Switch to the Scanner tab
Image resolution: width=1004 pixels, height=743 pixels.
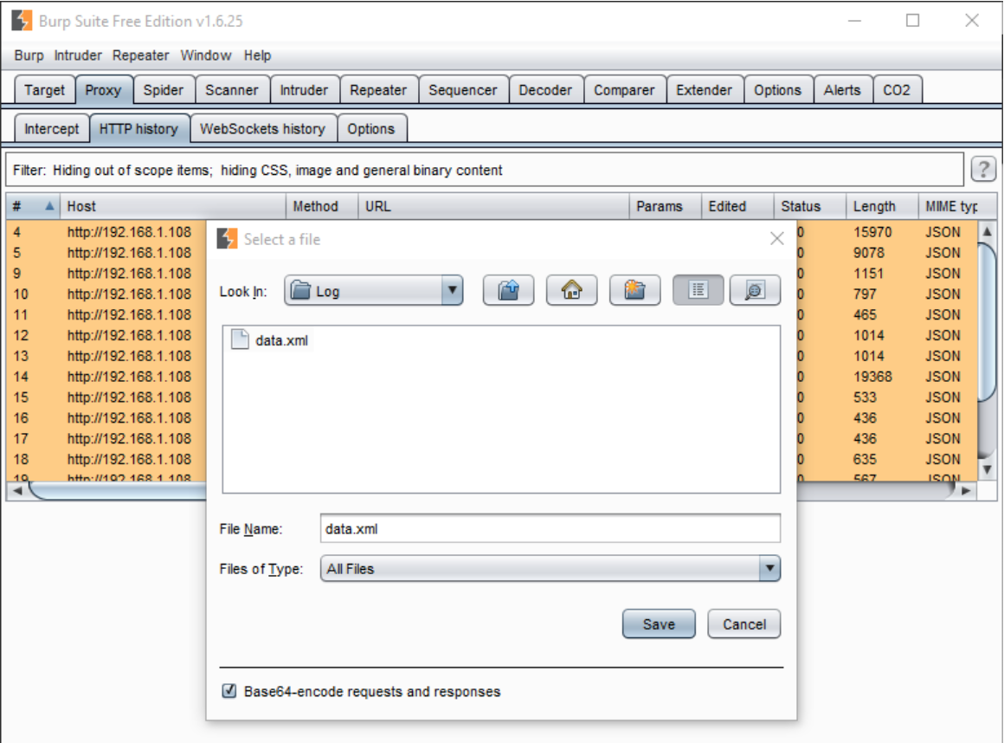(x=232, y=90)
